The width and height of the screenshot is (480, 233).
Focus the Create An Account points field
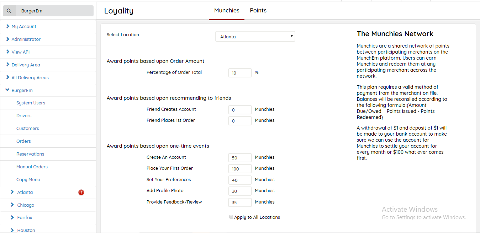[240, 158]
